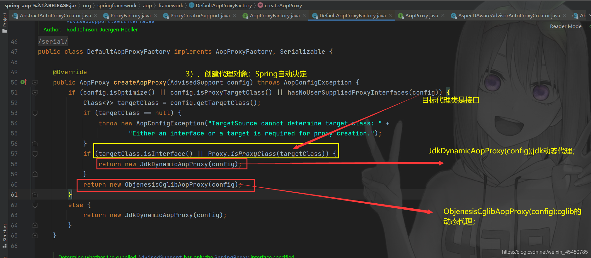Switch to AspectJAwareAdvisorAutoProxyCreator.java tab

[509, 16]
